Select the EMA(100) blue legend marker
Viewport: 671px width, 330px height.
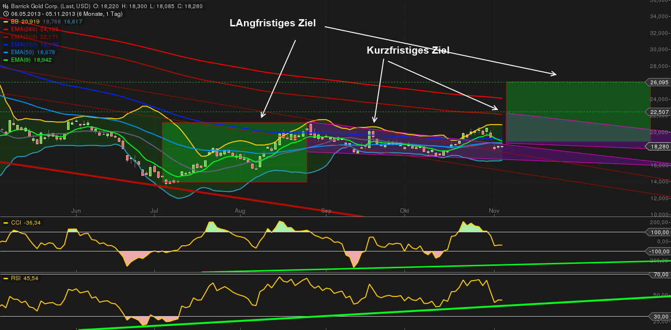[5, 44]
